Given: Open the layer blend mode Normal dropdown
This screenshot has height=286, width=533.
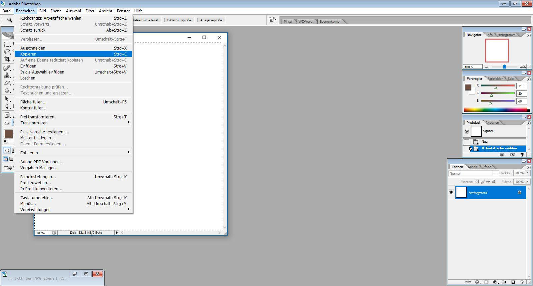Looking at the screenshot, I should (x=473, y=173).
